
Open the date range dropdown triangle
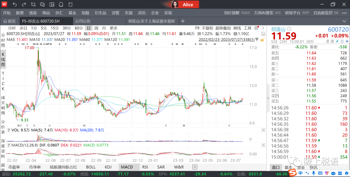point(257,40)
